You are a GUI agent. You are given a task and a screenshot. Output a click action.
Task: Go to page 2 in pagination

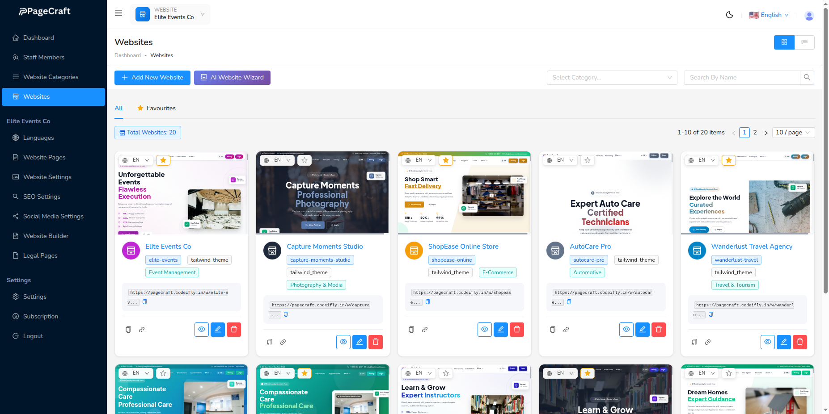(755, 132)
